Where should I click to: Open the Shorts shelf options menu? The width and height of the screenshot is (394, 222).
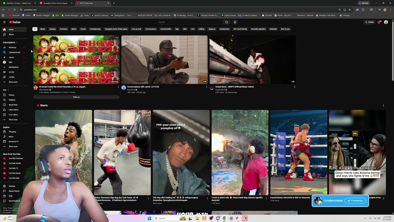tap(383, 105)
